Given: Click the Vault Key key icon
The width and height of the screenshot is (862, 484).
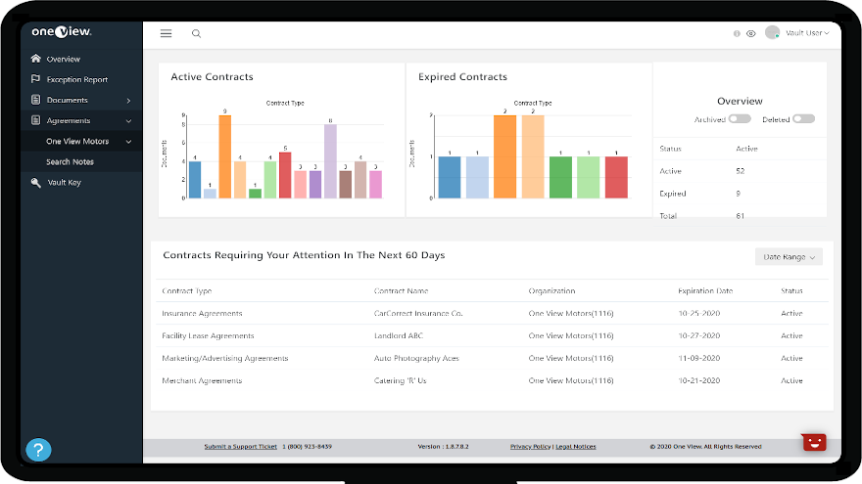Looking at the screenshot, I should pyautogui.click(x=36, y=182).
